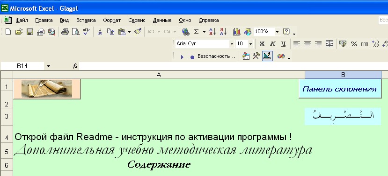Click the Undo arrow

[x=151, y=32]
